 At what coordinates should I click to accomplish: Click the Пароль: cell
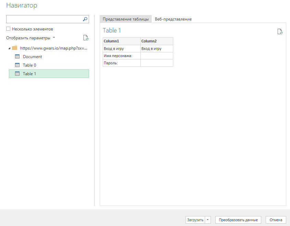[x=122, y=63]
